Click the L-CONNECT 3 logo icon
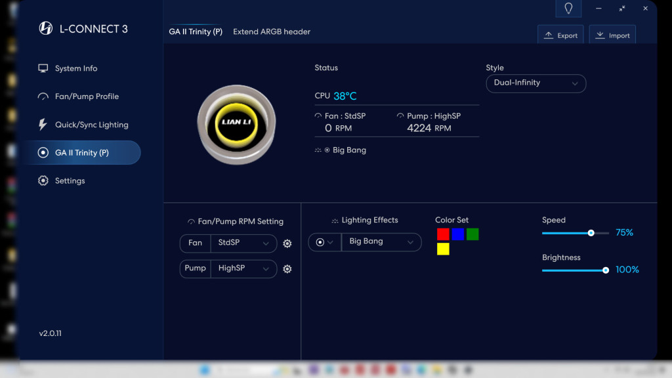This screenshot has height=378, width=672. pyautogui.click(x=46, y=28)
